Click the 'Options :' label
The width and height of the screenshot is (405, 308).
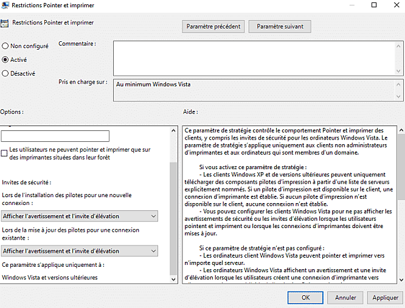tap(12, 112)
